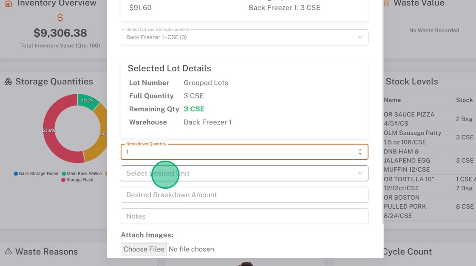This screenshot has height=266, width=476.
Task: Click the Storage Quantities boxes icon
Action: (8, 82)
